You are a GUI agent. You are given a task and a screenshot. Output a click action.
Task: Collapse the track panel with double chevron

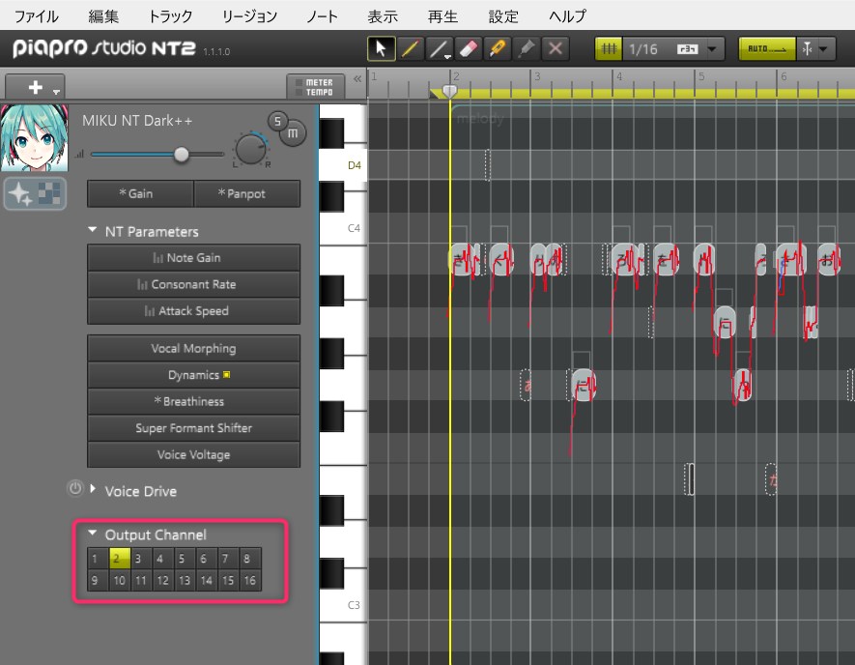[x=357, y=79]
